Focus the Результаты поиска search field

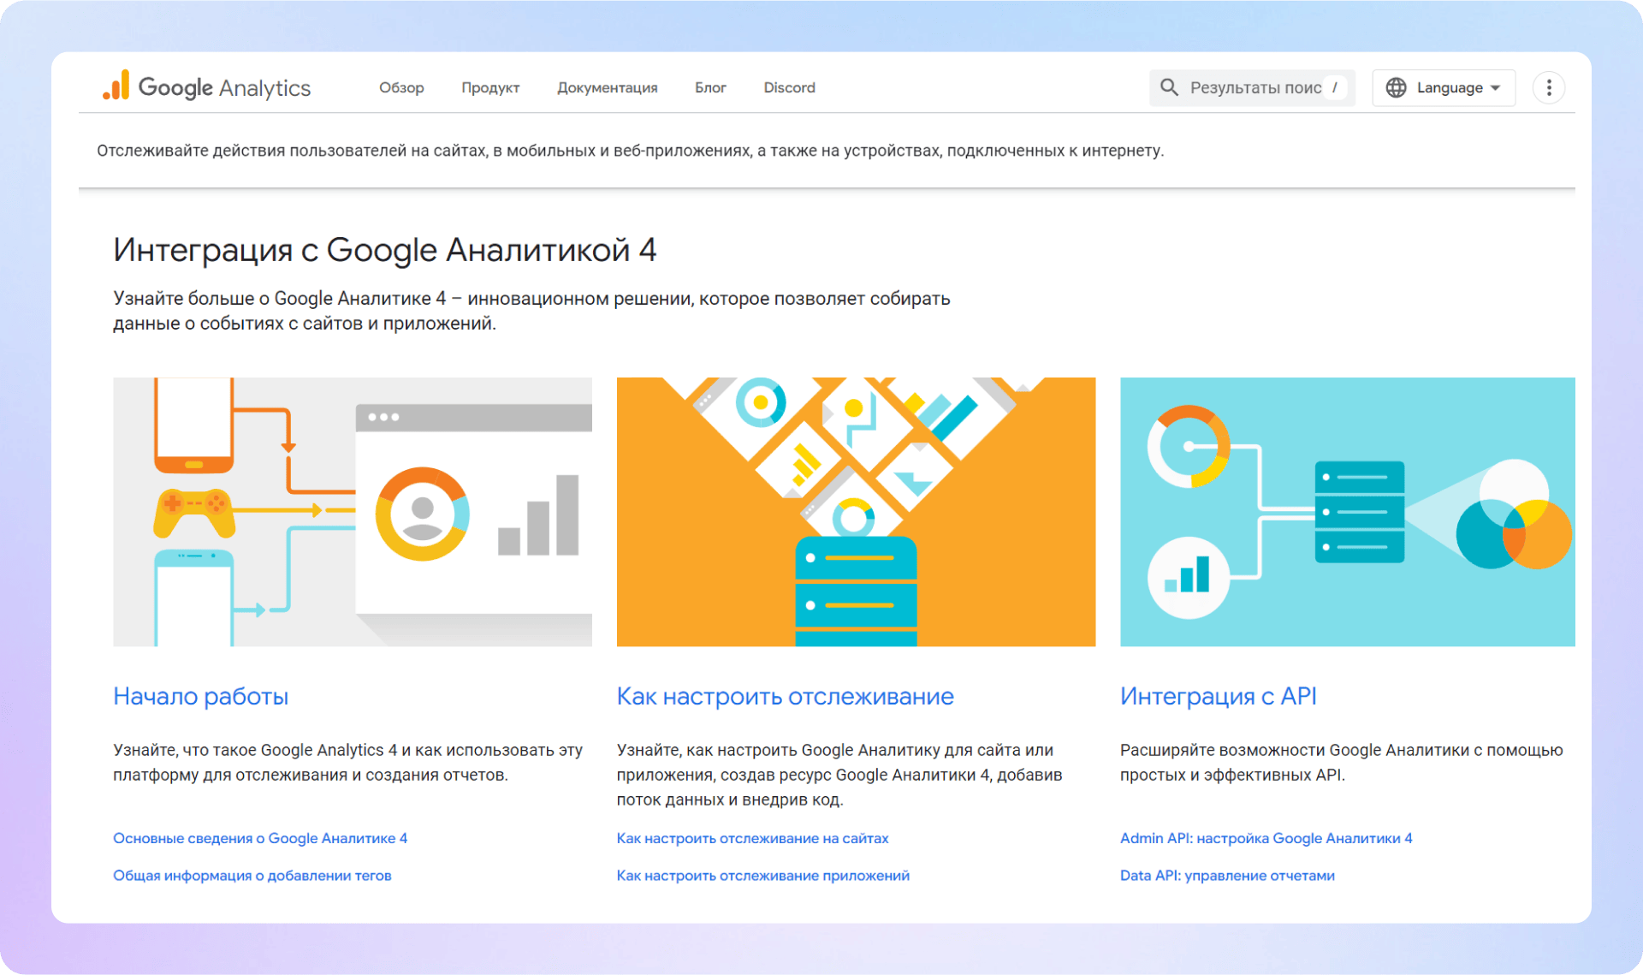coord(1254,87)
